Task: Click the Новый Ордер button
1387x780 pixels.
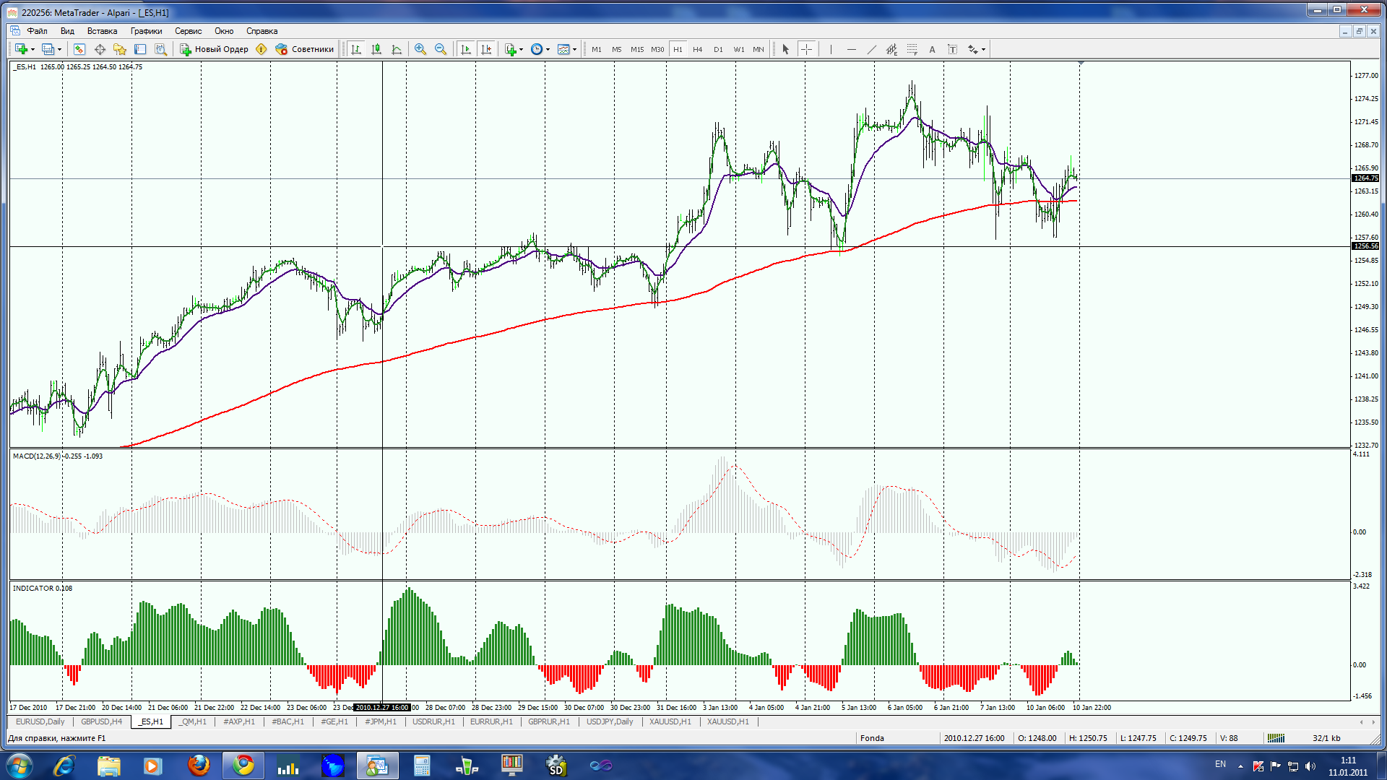Action: (214, 49)
